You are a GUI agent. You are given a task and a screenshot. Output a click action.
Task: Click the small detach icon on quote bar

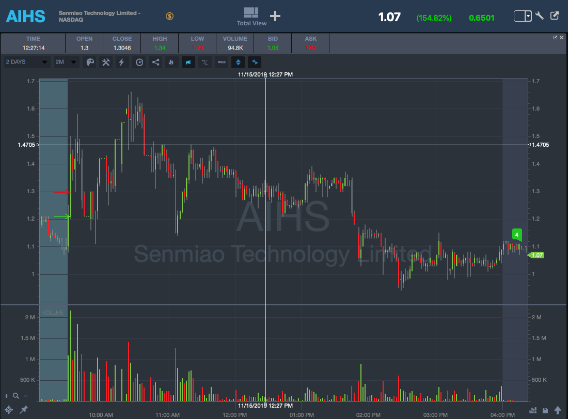(x=555, y=37)
